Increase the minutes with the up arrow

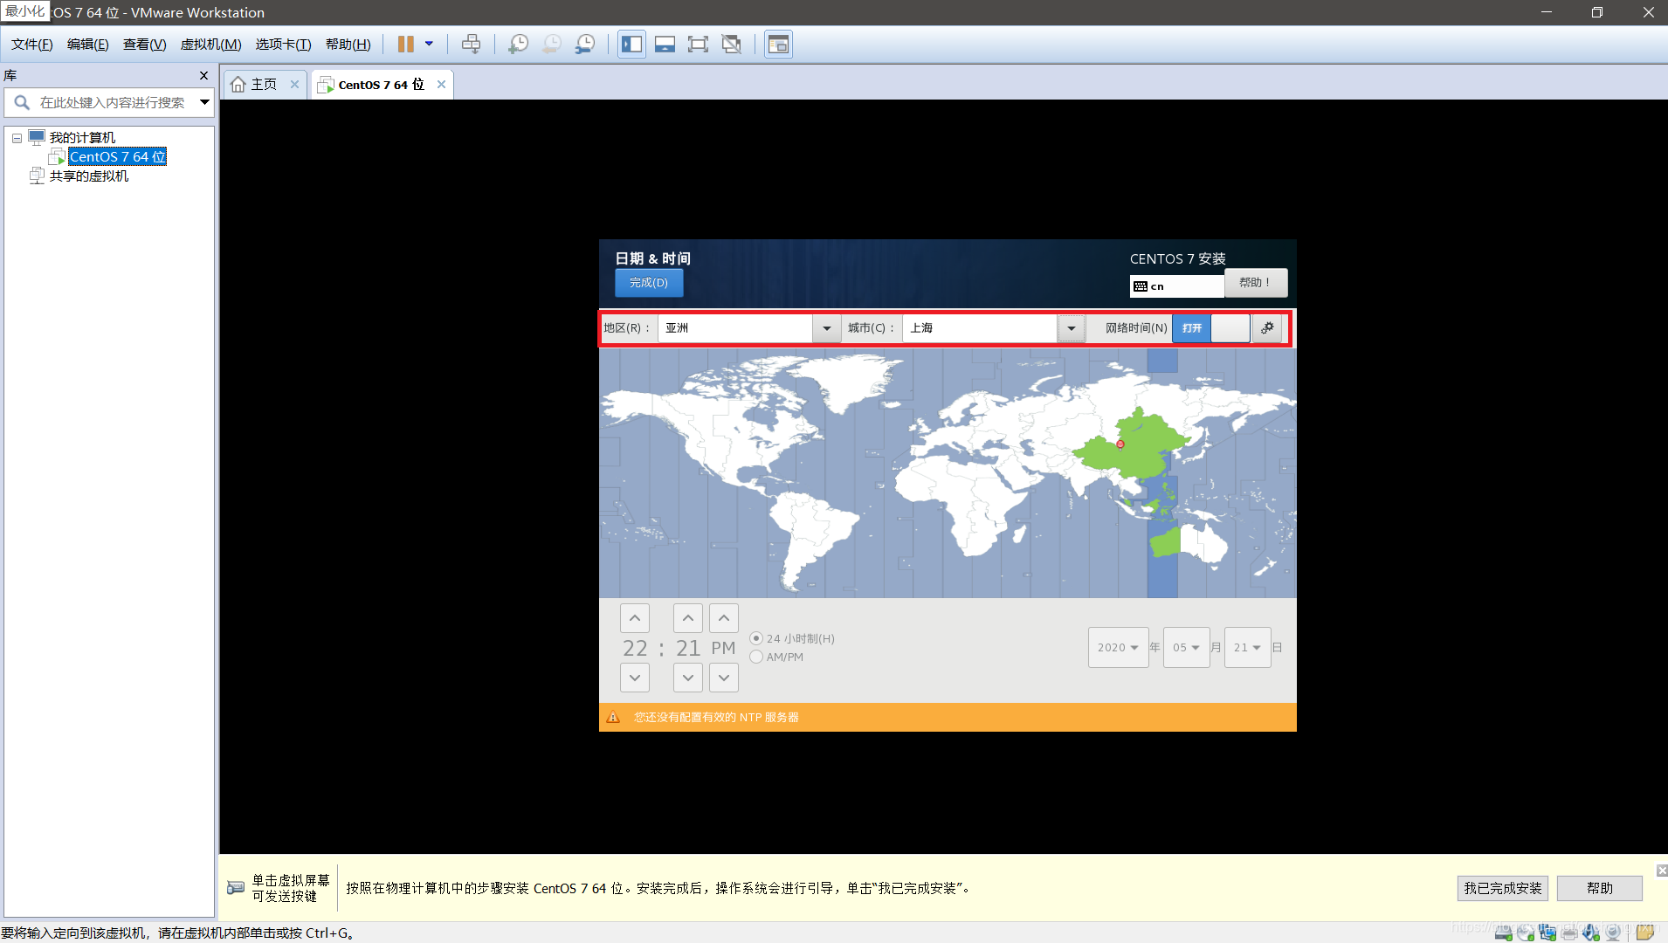[688, 618]
